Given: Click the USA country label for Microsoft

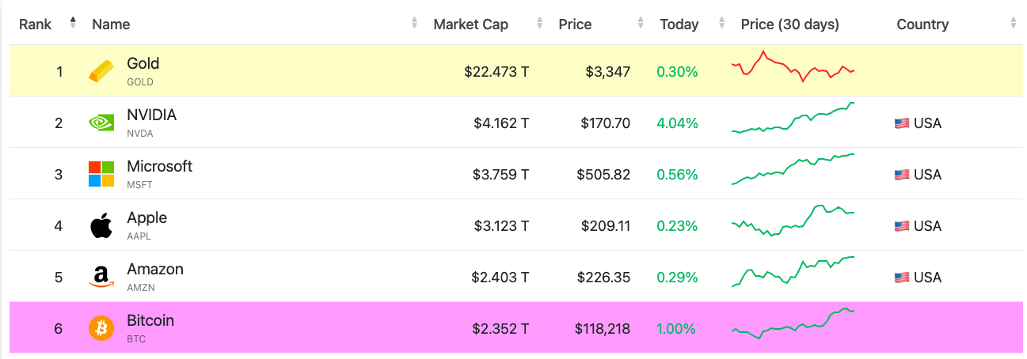Looking at the screenshot, I should pyautogui.click(x=927, y=175).
